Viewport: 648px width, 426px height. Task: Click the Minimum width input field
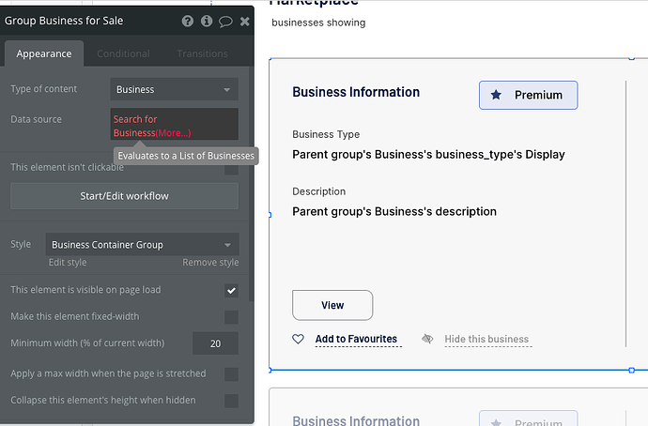point(215,343)
